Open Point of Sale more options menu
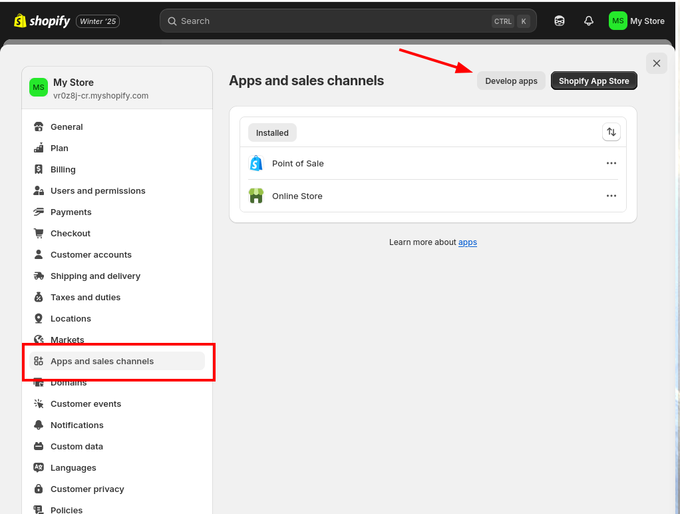This screenshot has width=680, height=514. pos(611,163)
